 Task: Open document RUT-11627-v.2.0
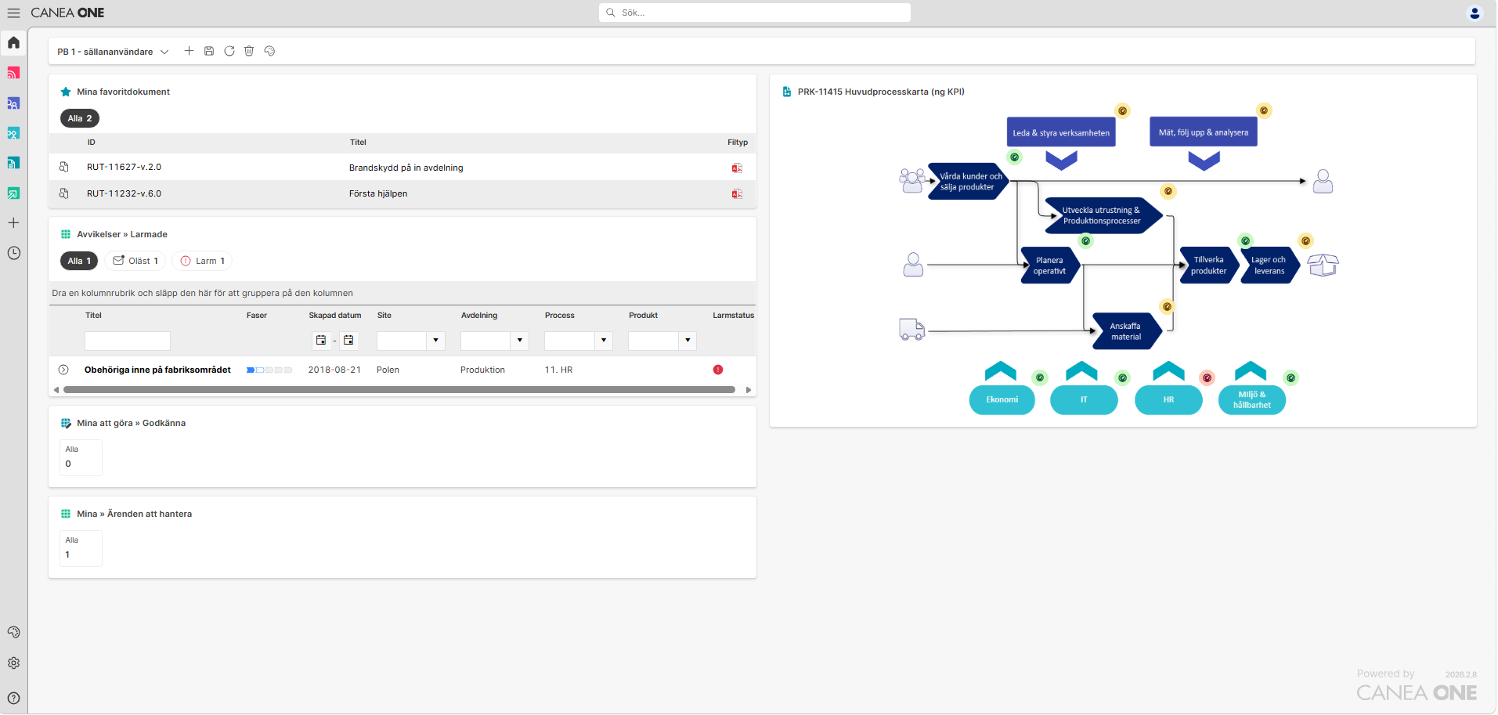click(x=124, y=167)
